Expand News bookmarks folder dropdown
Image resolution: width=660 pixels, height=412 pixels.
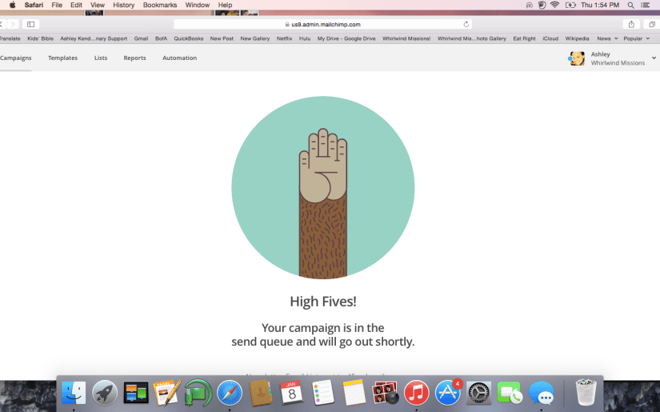pyautogui.click(x=607, y=38)
